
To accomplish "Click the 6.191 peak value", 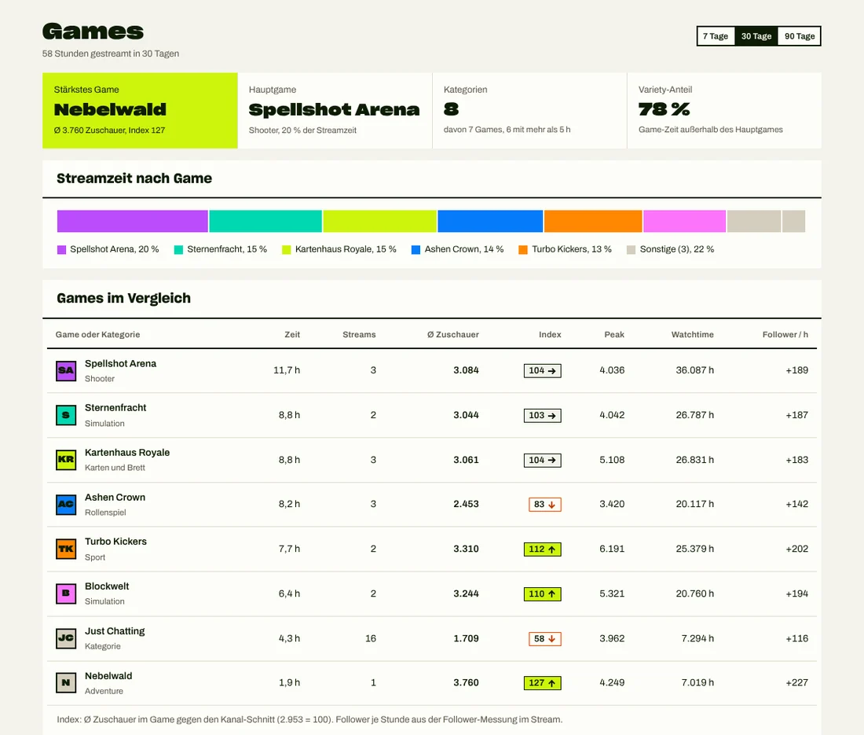I will 612,549.
